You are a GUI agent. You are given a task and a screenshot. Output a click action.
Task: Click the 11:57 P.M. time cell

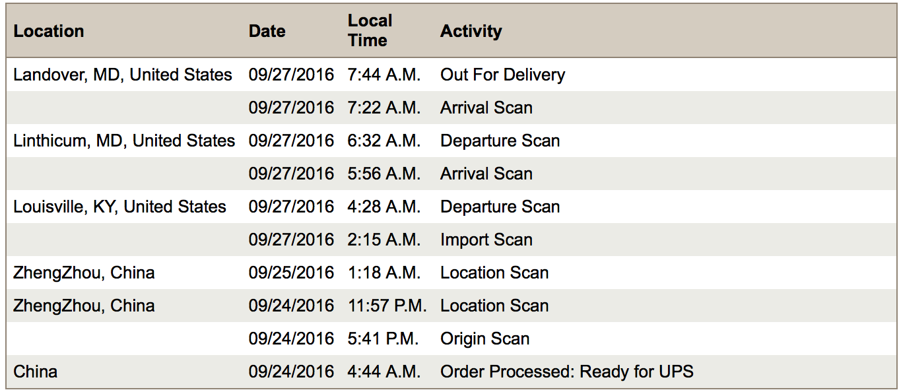point(387,306)
